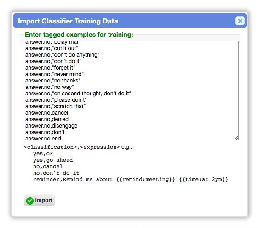Click the "on second thought, don't do it" line
This screenshot has height=228, width=258.
point(78,94)
